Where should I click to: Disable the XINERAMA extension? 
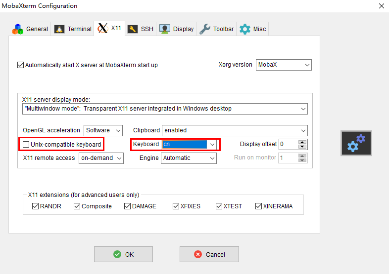[258, 206]
